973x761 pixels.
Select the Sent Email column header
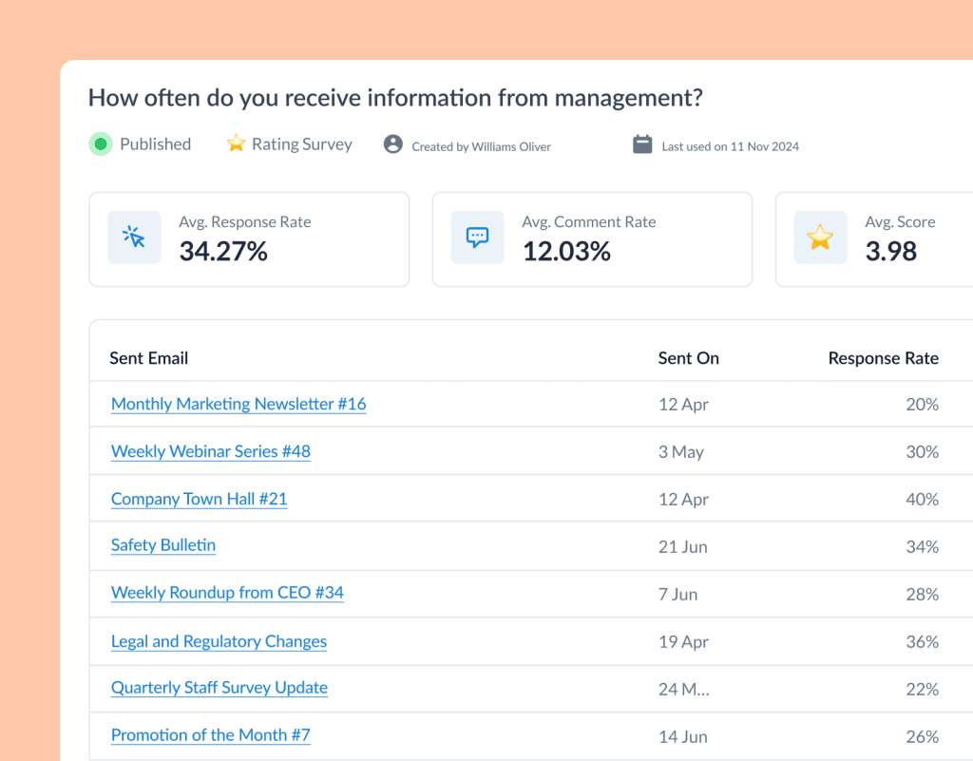point(148,358)
